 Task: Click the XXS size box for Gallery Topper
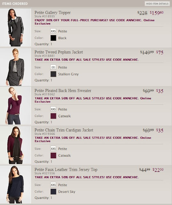pos(53,31)
